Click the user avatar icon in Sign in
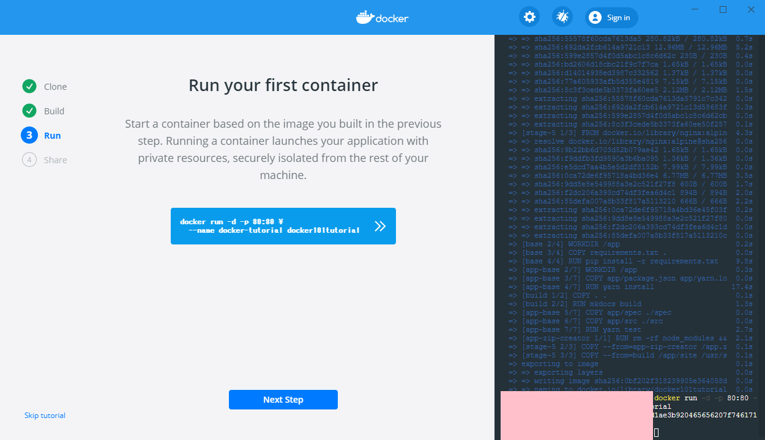Screen dimensions: 765x440 (595, 18)
